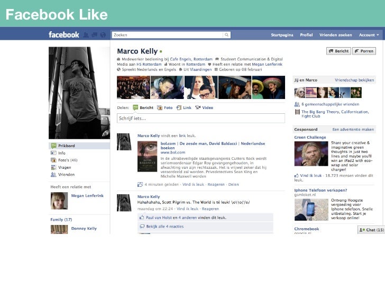Open Account dropdown menu
This screenshot has height=289, width=385.
(x=369, y=35)
